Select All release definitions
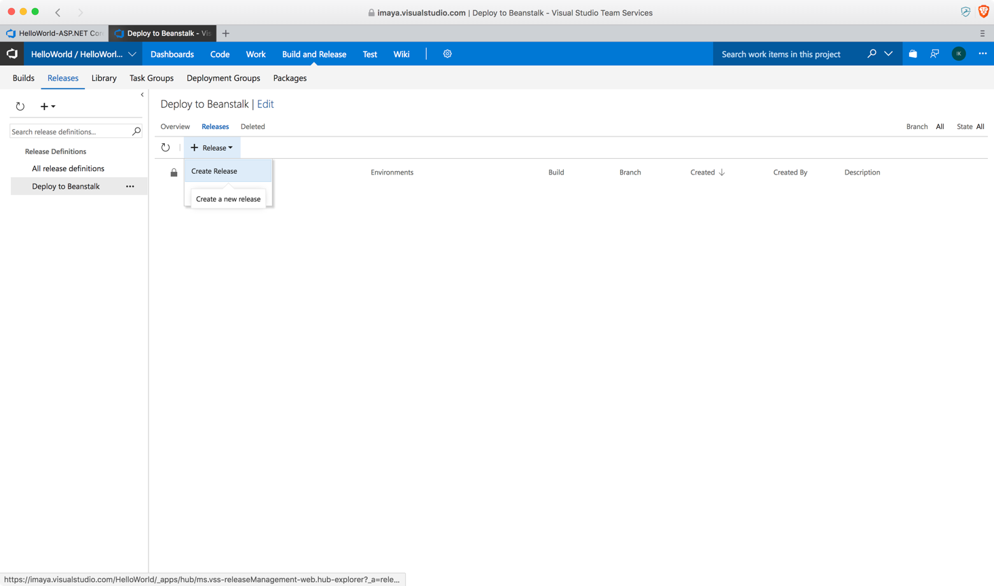 [x=68, y=168]
